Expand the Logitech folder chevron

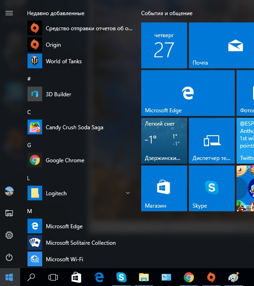[128, 193]
